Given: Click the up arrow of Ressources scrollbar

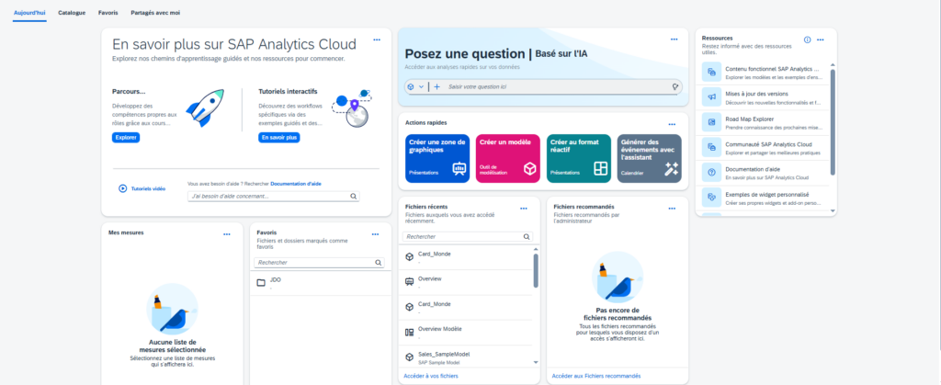Looking at the screenshot, I should click(833, 64).
